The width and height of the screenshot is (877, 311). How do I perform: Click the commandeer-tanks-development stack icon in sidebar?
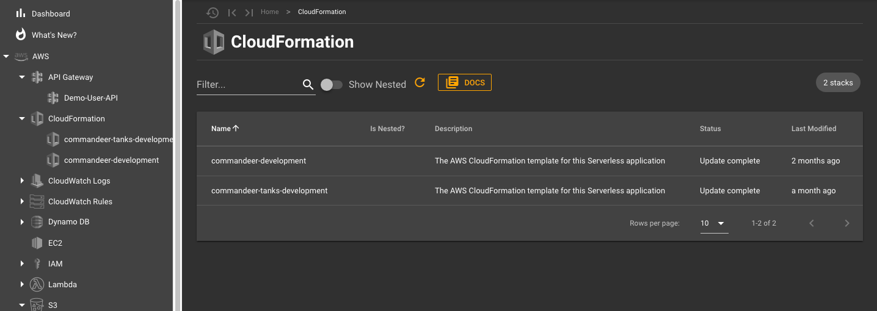(x=53, y=139)
